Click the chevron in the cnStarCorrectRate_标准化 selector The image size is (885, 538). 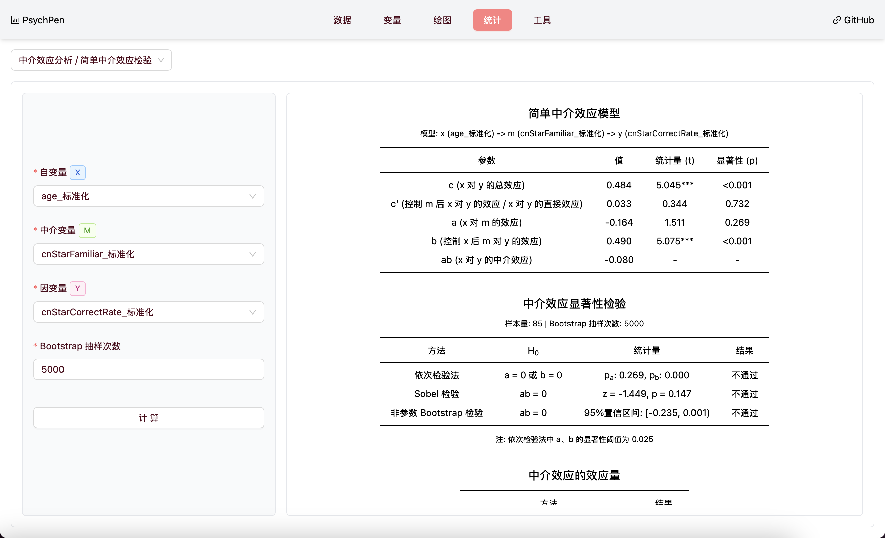(x=252, y=312)
